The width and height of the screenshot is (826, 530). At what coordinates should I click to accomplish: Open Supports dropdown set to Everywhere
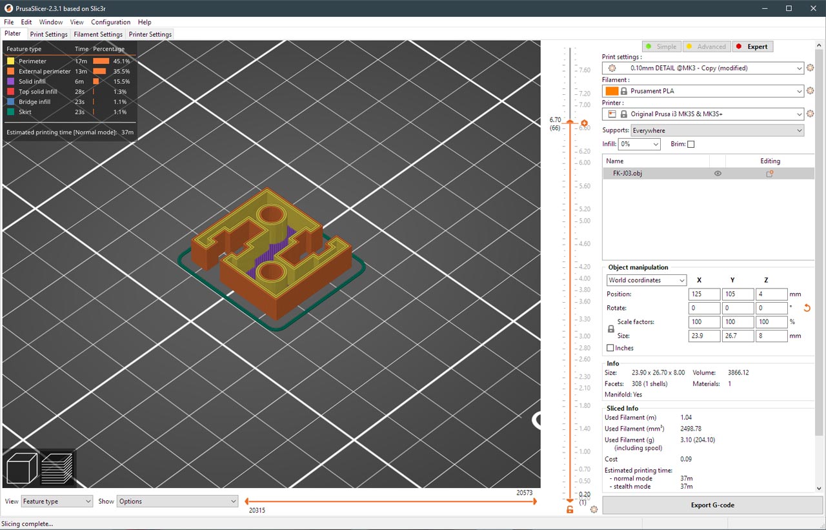(718, 130)
